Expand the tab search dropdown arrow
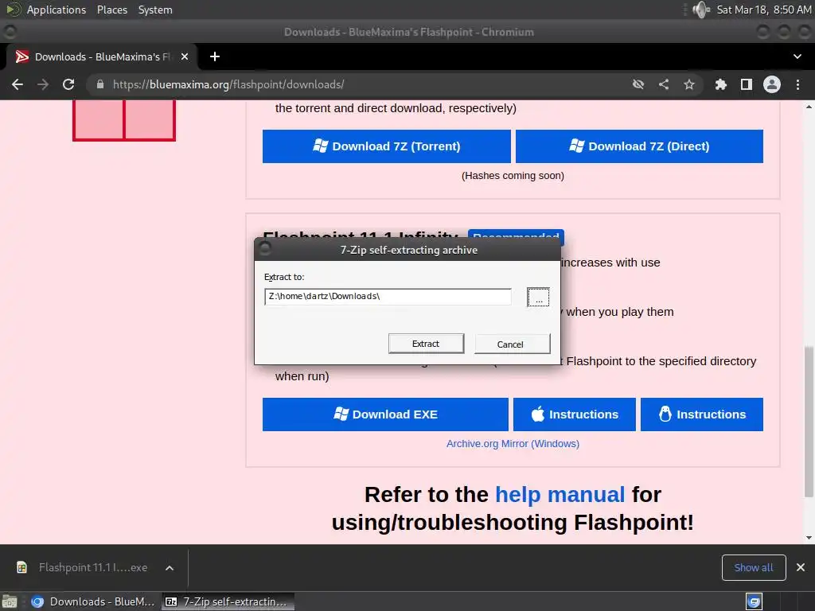This screenshot has width=815, height=611. 797,56
